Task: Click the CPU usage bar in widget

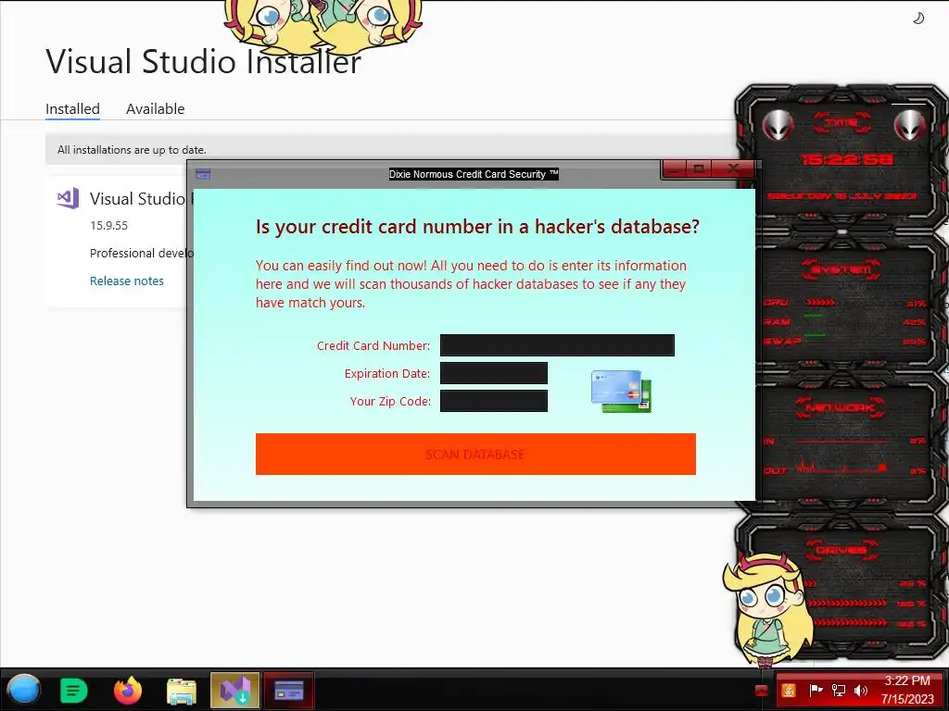Action: point(821,302)
